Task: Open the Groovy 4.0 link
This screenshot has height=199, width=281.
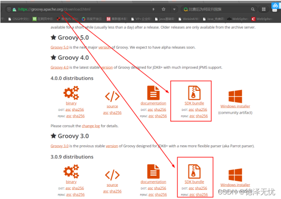Action: click(59, 67)
